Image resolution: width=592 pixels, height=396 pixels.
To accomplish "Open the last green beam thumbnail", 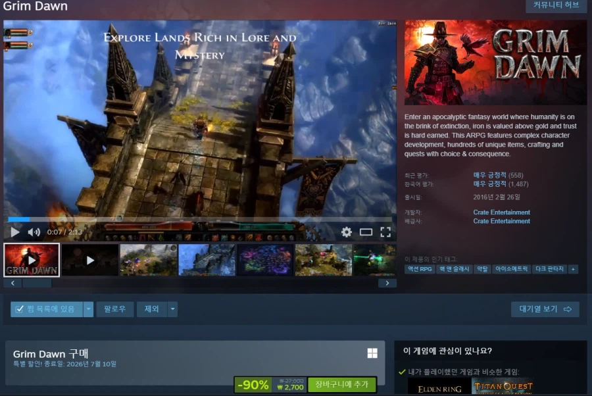I will pos(376,260).
